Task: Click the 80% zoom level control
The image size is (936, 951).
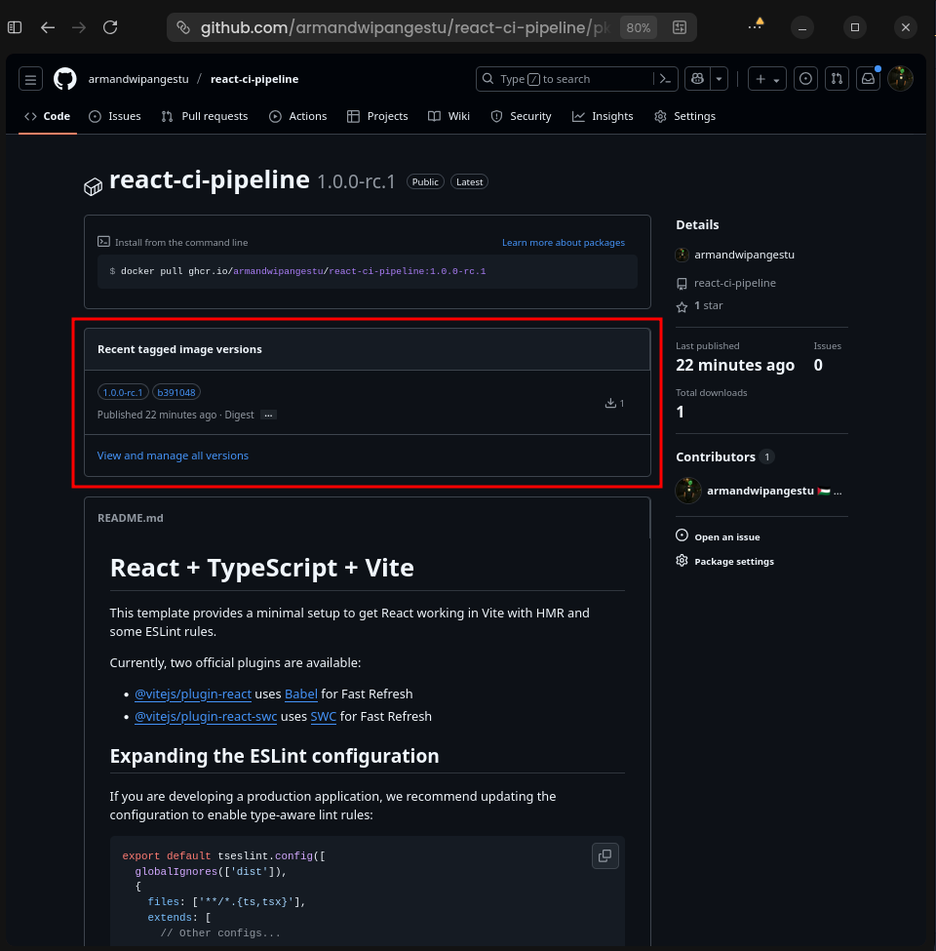Action: 638,27
